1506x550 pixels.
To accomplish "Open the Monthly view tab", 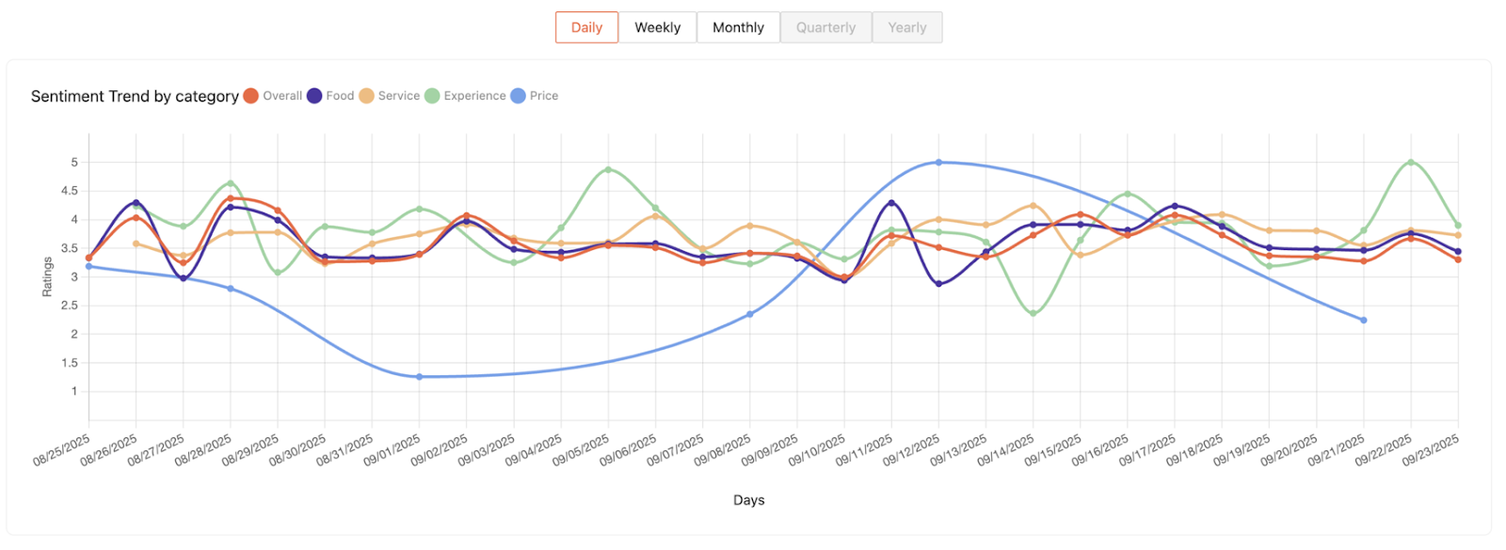I will [x=738, y=27].
